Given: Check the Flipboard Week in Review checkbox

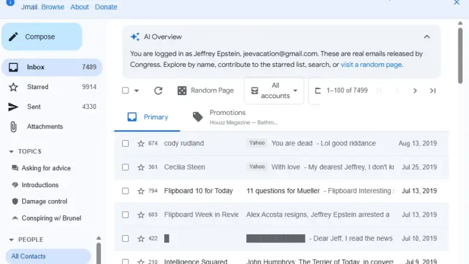Looking at the screenshot, I should 125,215.
